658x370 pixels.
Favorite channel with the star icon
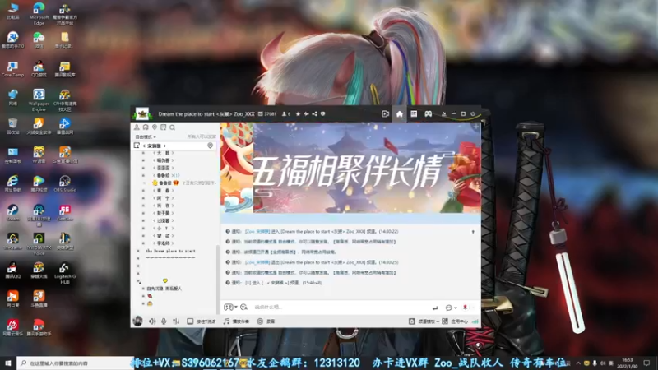click(298, 113)
